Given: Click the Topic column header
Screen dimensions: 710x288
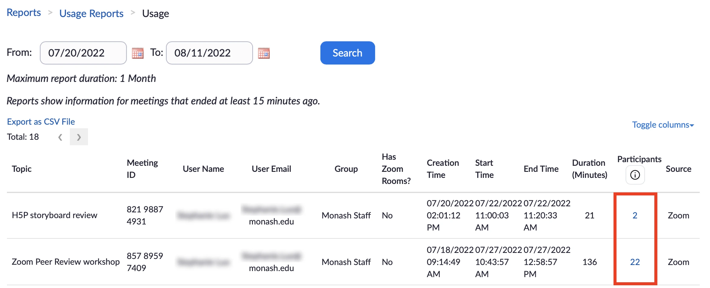Looking at the screenshot, I should click(21, 169).
